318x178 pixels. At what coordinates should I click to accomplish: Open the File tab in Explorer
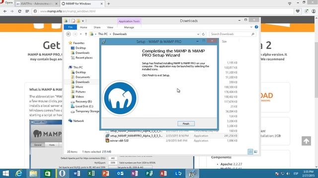(x=71, y=27)
